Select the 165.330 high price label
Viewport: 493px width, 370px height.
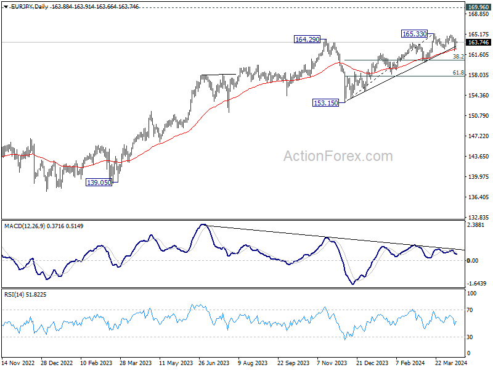414,34
